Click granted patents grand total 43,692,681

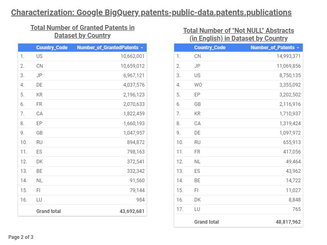(x=132, y=211)
